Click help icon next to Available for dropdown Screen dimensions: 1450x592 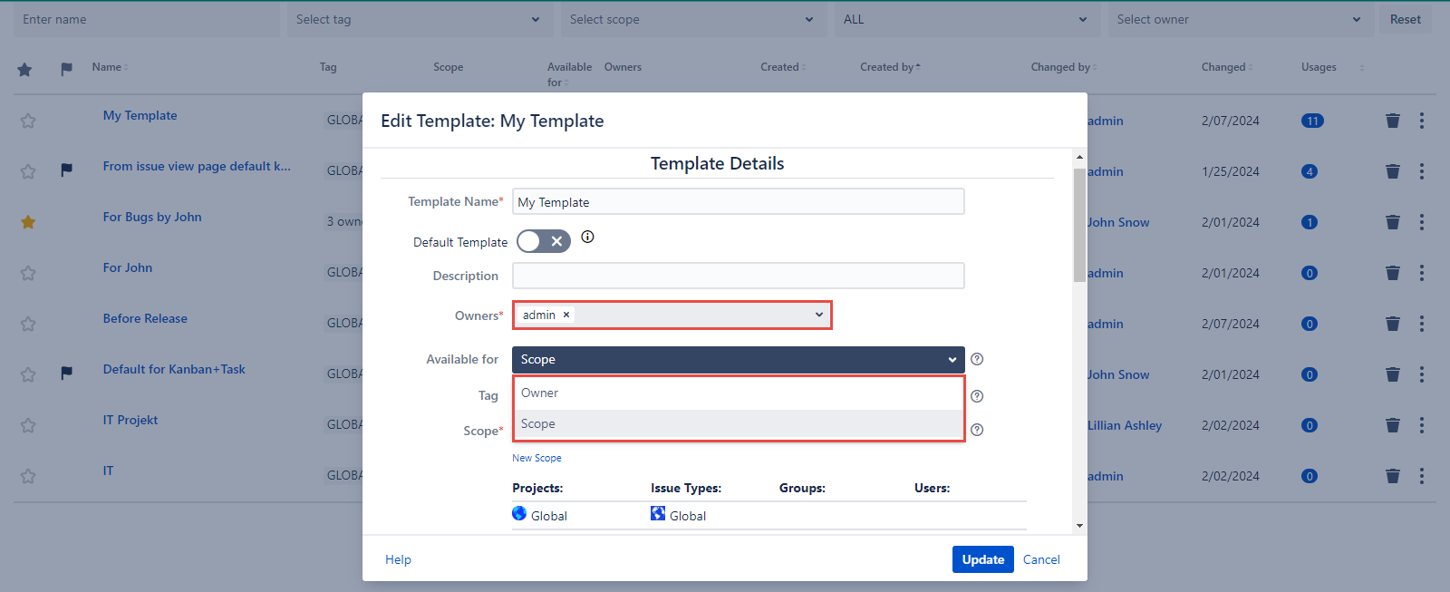[977, 359]
